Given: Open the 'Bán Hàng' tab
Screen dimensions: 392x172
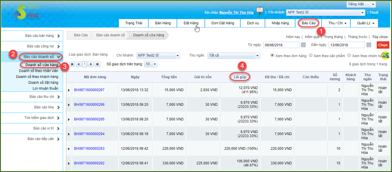Looking at the screenshot, I should pyautogui.click(x=163, y=23).
